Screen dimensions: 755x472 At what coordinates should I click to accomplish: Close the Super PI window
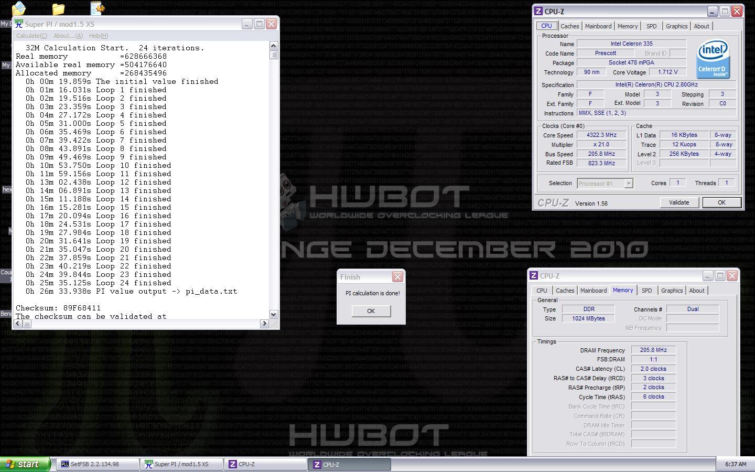point(271,24)
